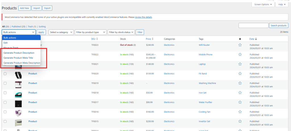
Task: Choose Bulk actions option in list
Action: [21, 38]
